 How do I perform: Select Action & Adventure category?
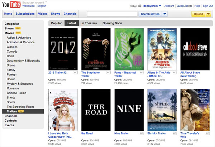tap(19, 38)
